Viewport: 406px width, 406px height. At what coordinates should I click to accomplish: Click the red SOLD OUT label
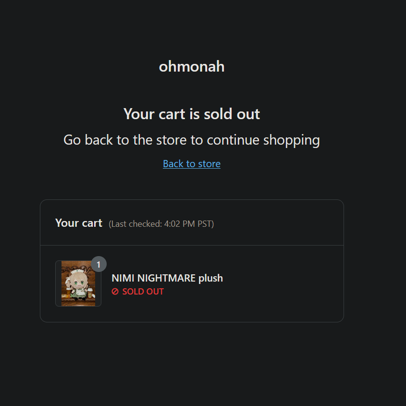click(x=143, y=292)
